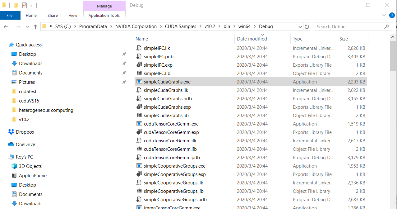
Task: Open the File menu
Action: click(10, 15)
